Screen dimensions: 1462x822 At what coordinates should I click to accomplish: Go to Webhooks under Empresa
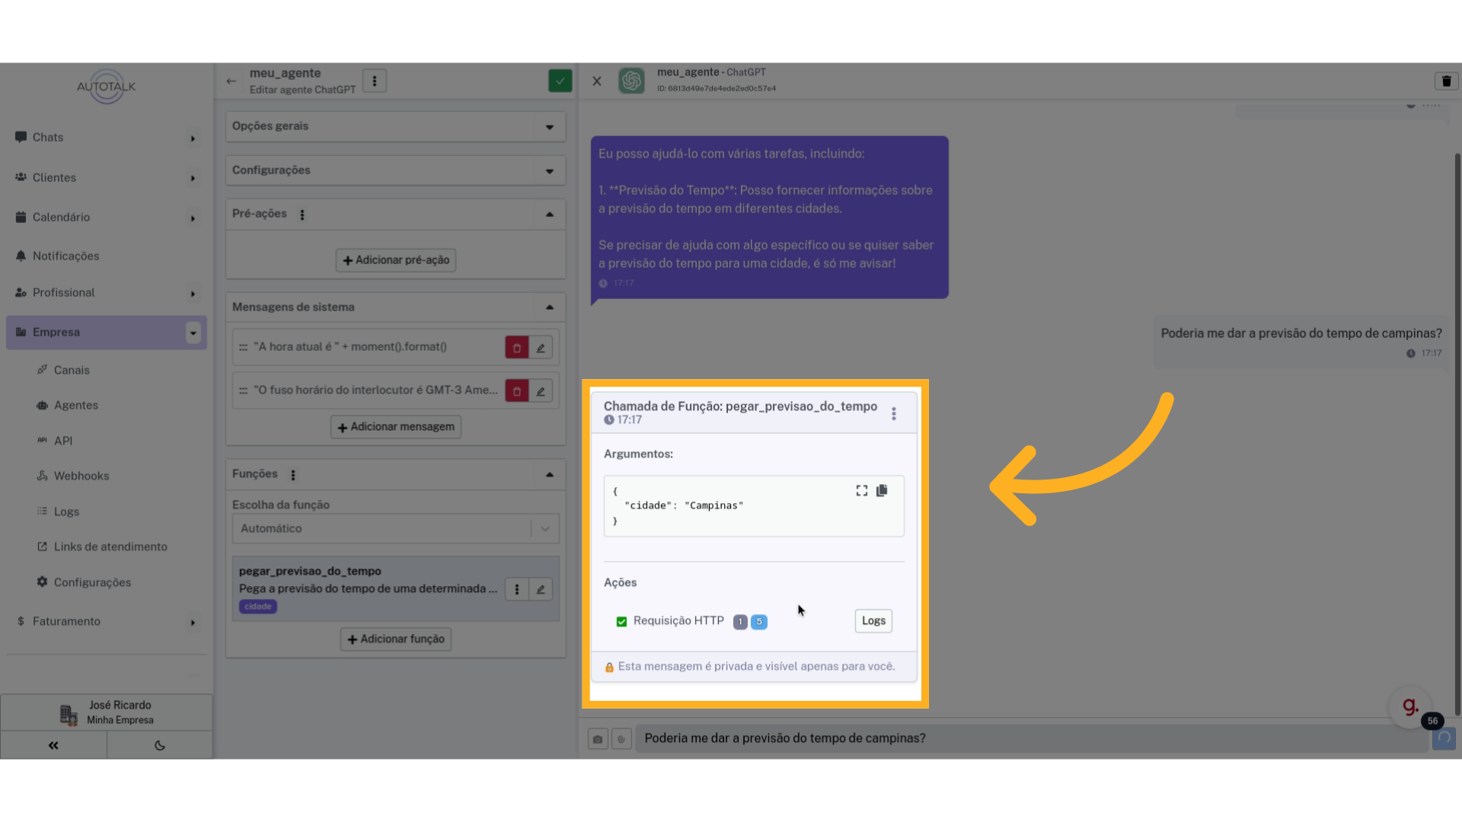[x=81, y=476]
